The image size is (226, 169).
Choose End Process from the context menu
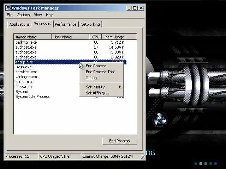point(101,66)
